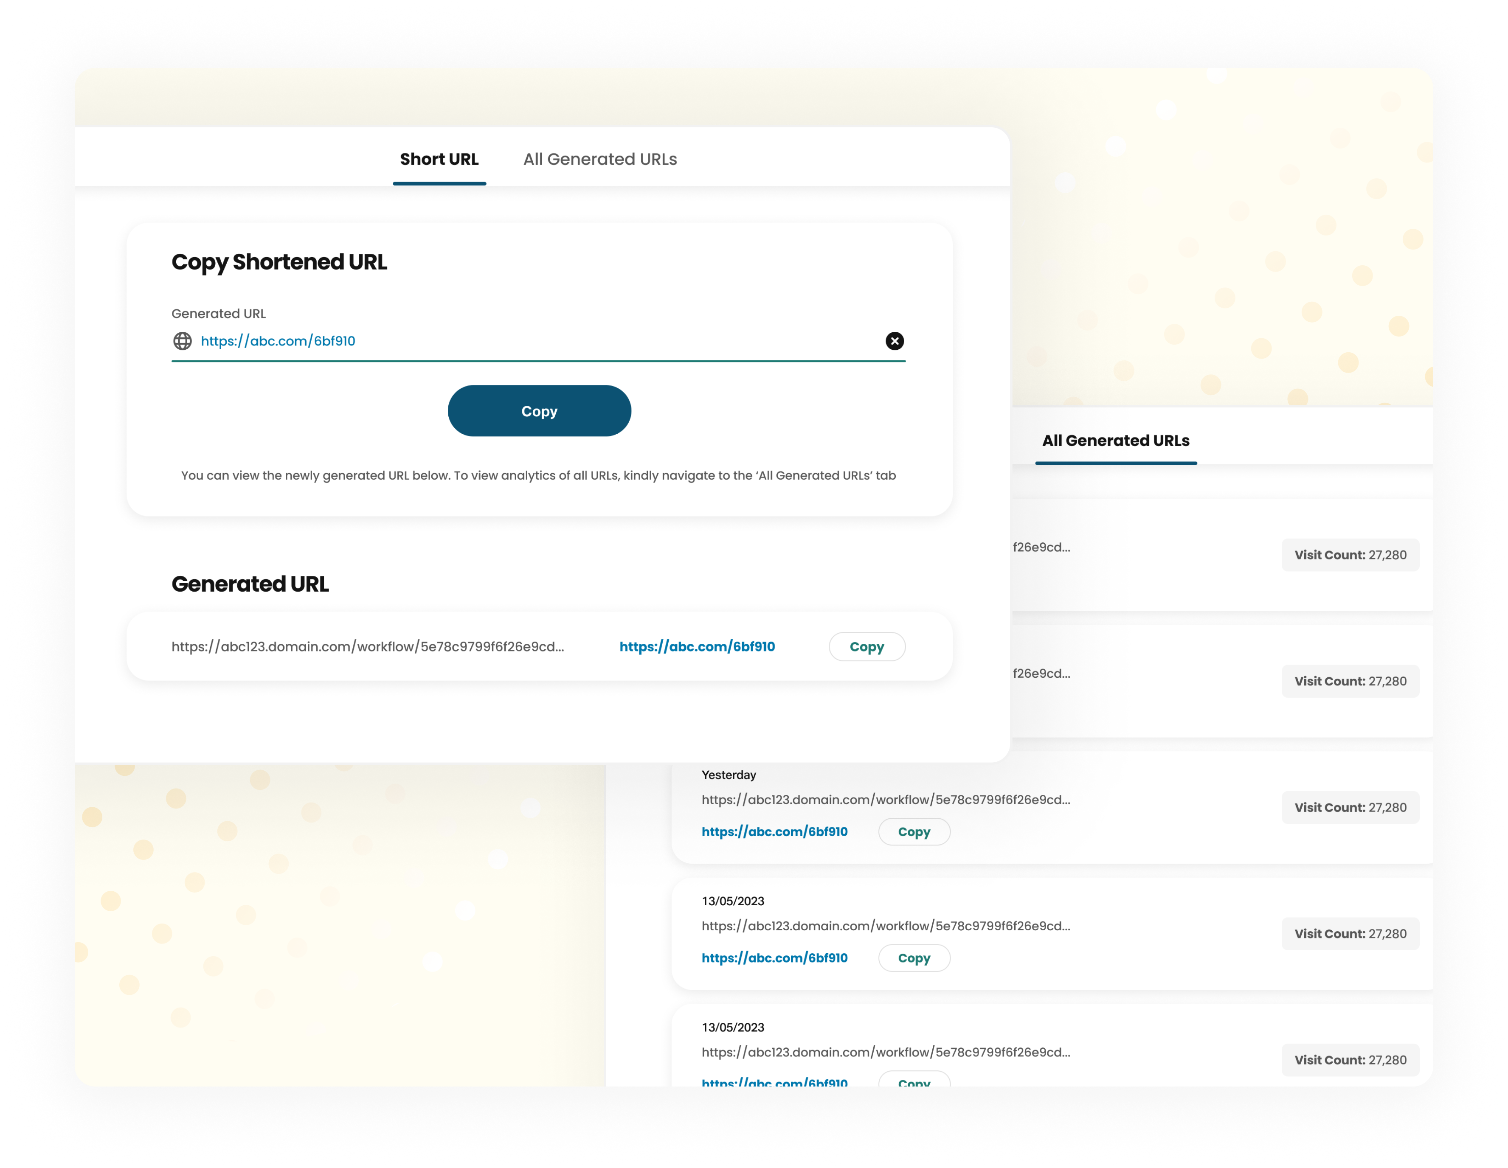Copy the link in the first 13/05/2023 entry
The width and height of the screenshot is (1508, 1168).
tap(914, 958)
